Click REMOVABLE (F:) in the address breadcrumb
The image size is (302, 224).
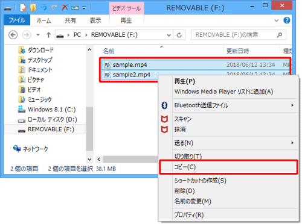pos(114,35)
